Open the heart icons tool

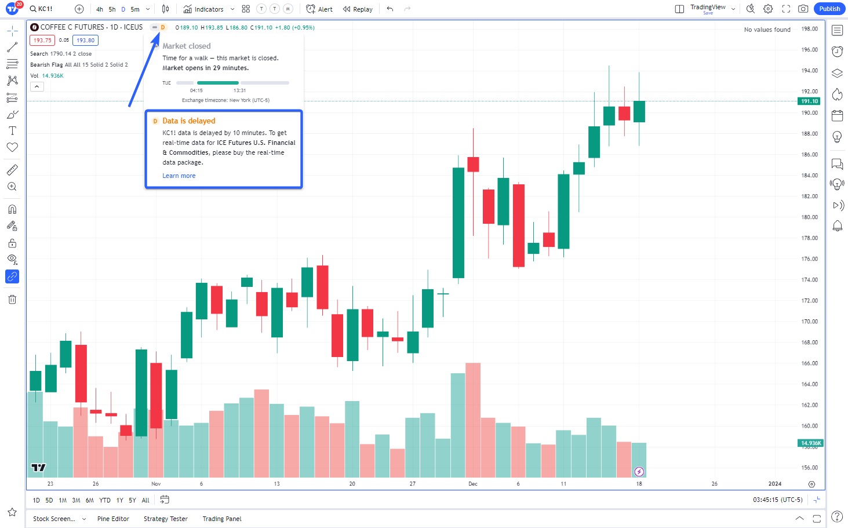(12, 147)
